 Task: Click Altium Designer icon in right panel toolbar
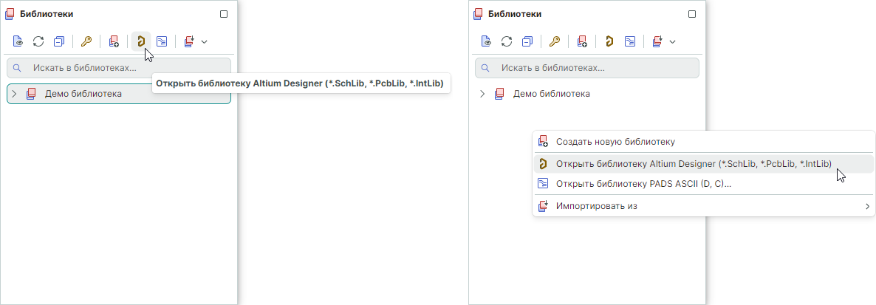(609, 41)
